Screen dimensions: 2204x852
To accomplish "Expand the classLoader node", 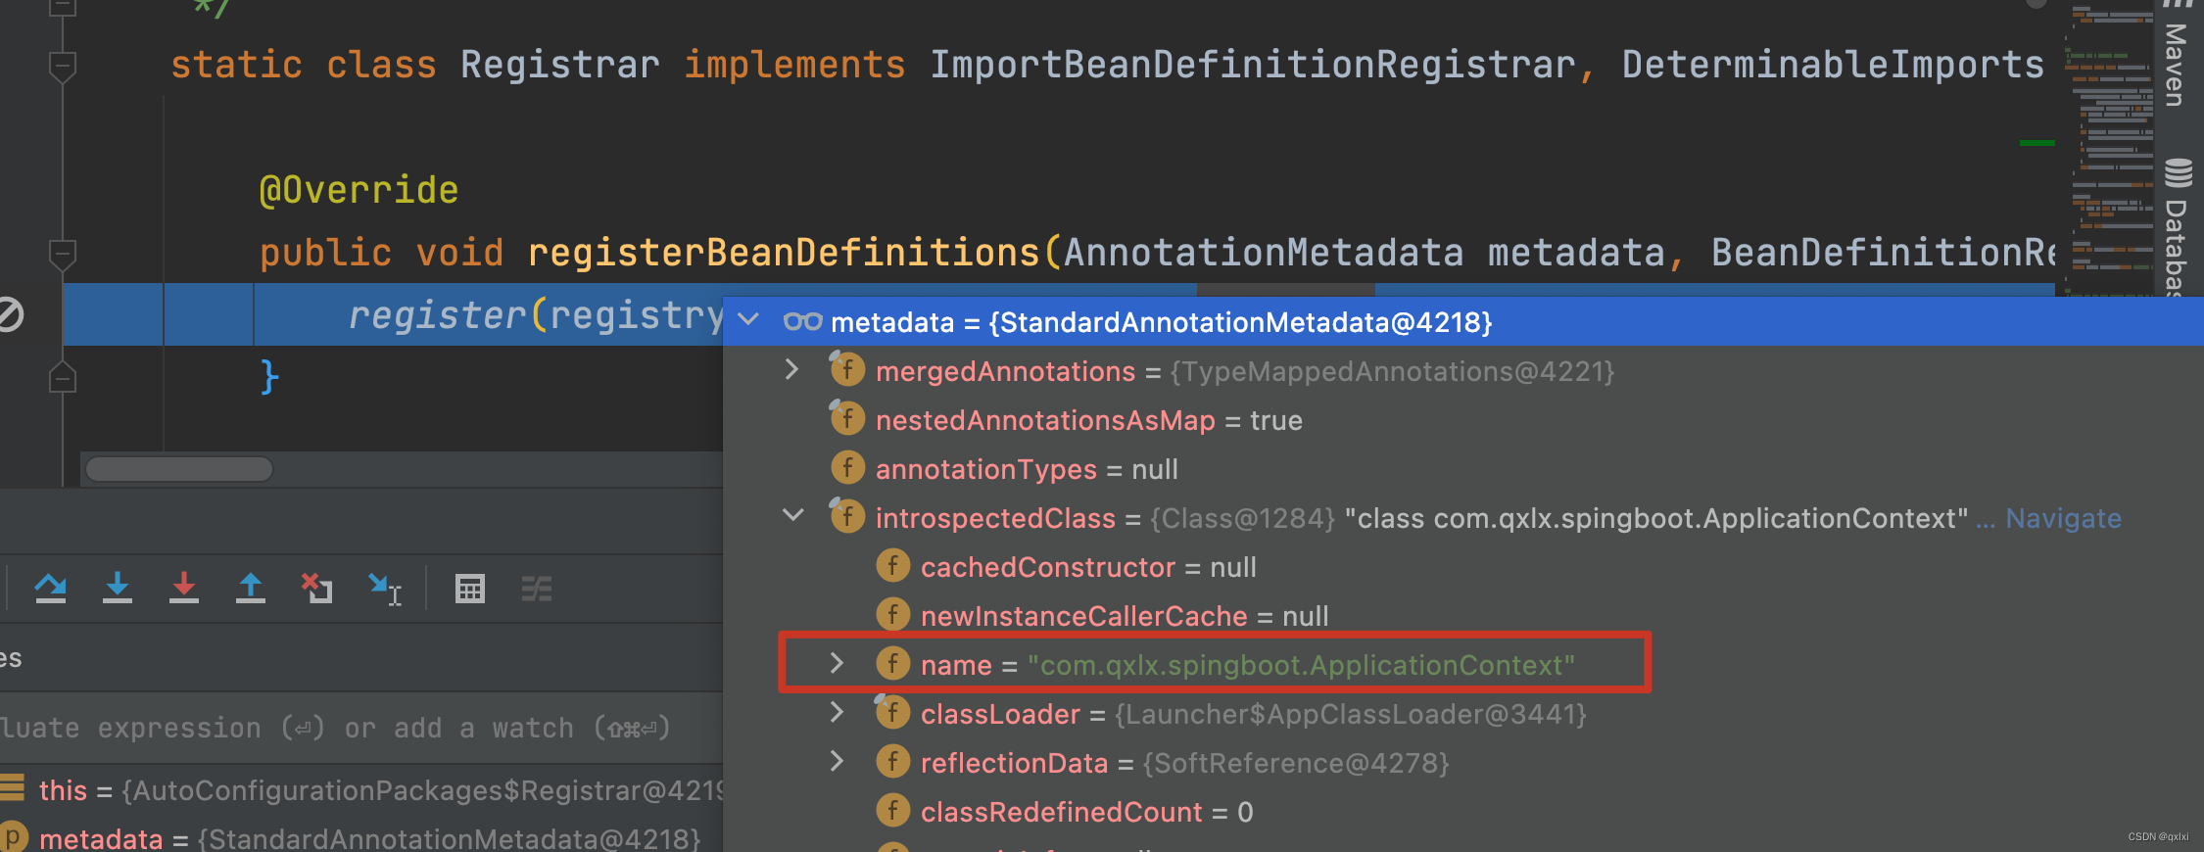I will click(x=837, y=713).
